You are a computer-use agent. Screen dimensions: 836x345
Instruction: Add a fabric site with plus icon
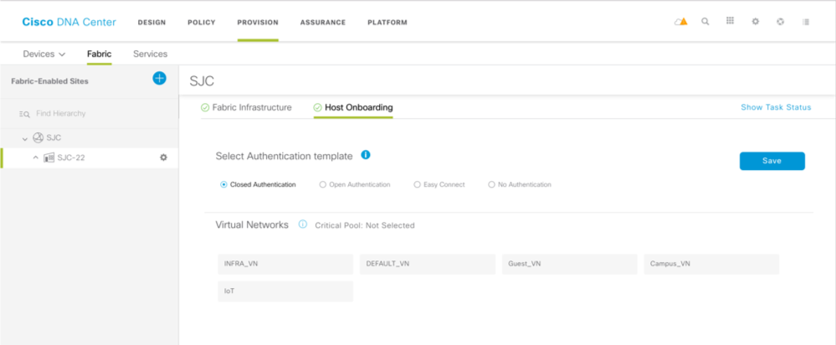tap(159, 79)
